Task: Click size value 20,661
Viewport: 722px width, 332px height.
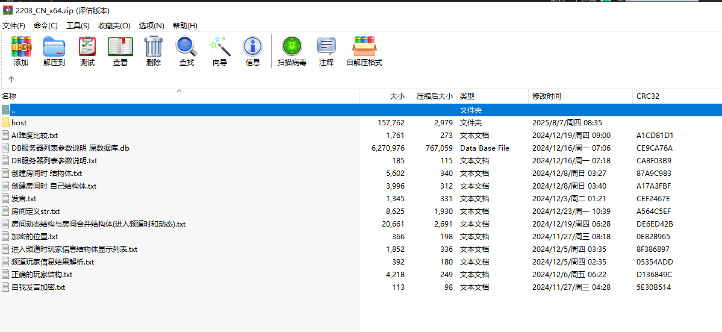Action: click(x=394, y=224)
